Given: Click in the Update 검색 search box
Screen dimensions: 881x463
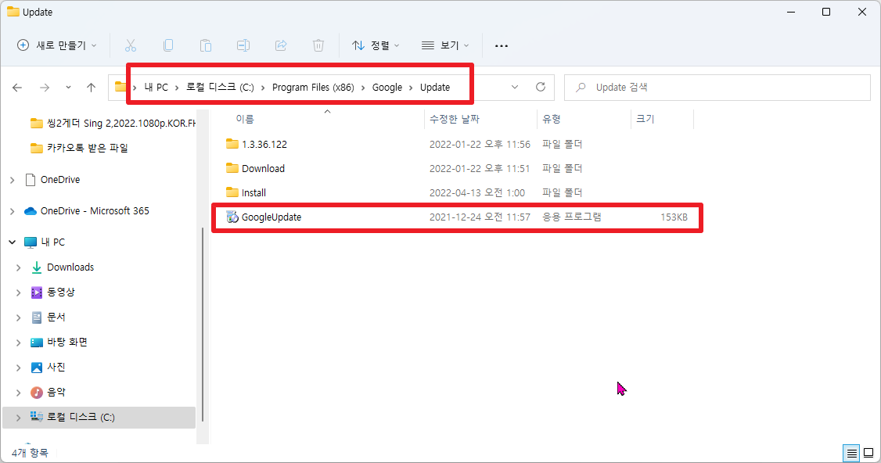Looking at the screenshot, I should pos(717,87).
